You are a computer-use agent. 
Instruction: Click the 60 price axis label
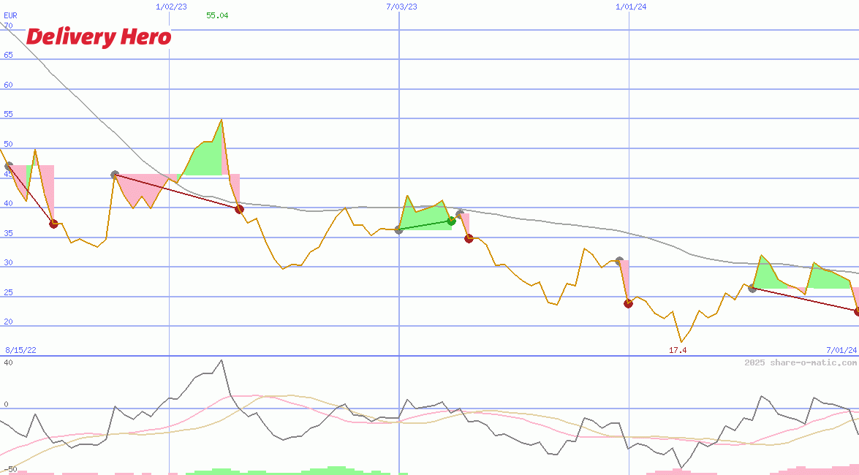[x=8, y=85]
